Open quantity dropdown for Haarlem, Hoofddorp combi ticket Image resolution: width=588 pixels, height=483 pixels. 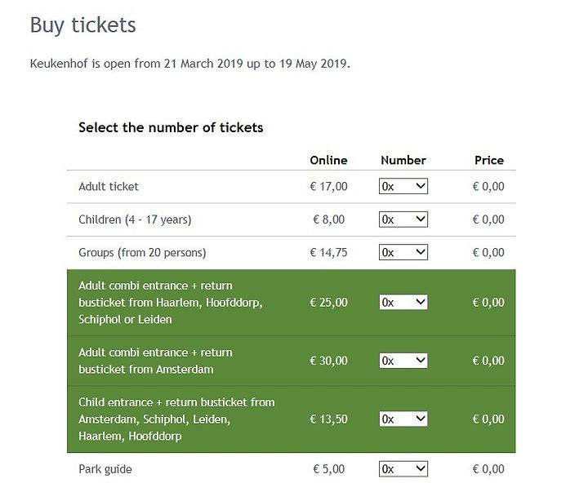tap(403, 303)
